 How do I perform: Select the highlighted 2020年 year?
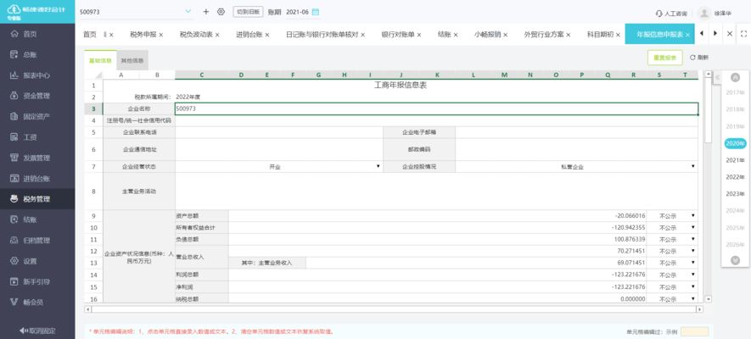click(x=735, y=143)
